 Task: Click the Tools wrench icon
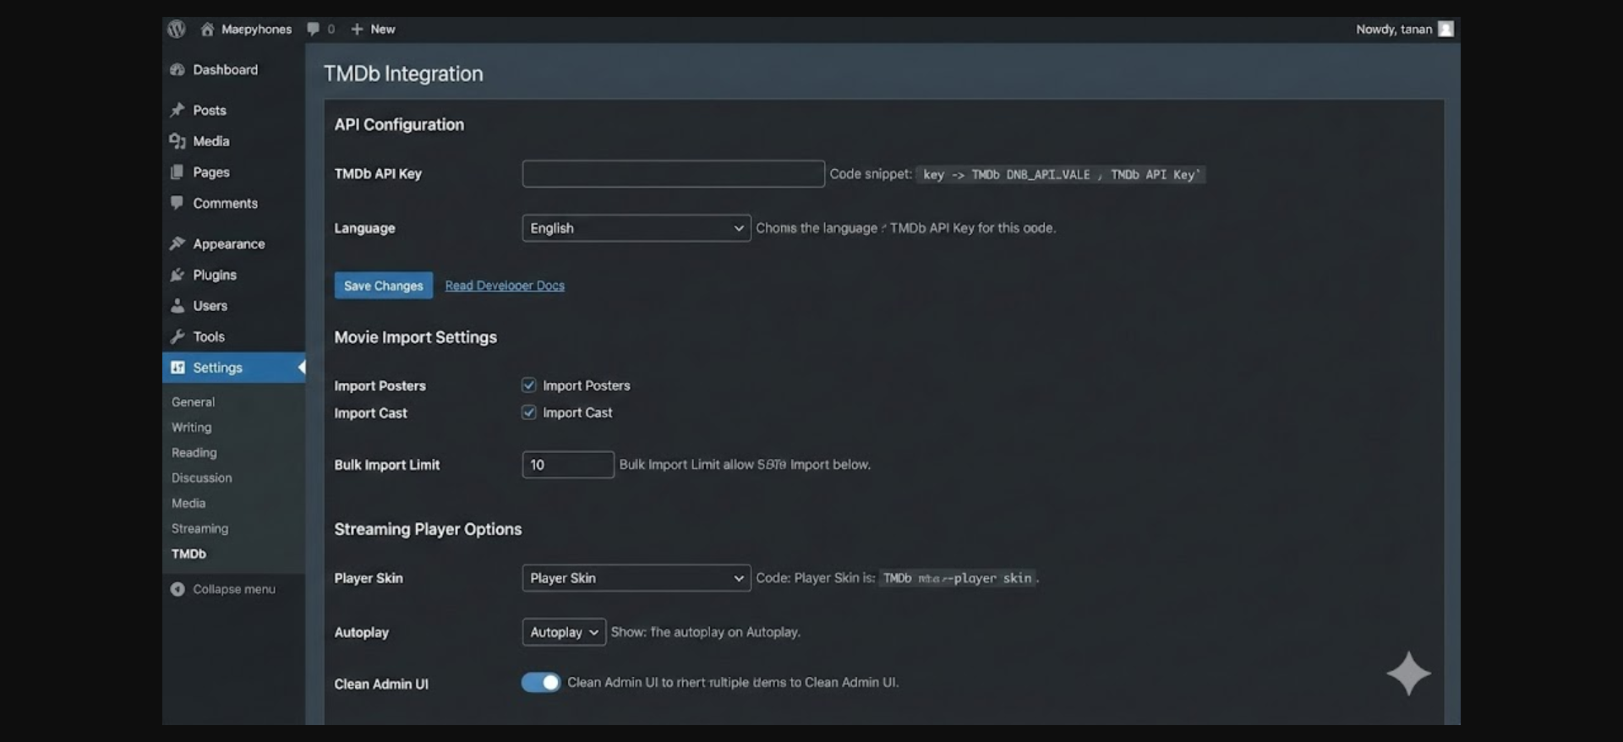coord(178,336)
